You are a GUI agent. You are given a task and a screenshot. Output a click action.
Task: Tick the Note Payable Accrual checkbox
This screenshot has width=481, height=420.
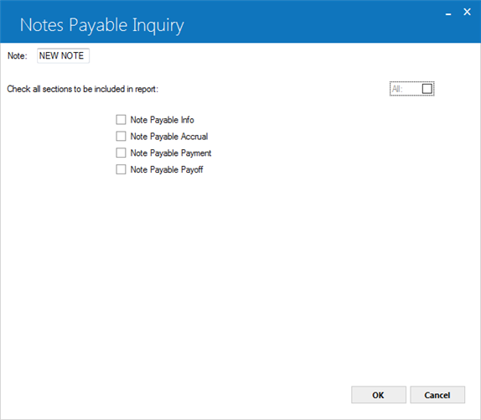click(x=121, y=136)
